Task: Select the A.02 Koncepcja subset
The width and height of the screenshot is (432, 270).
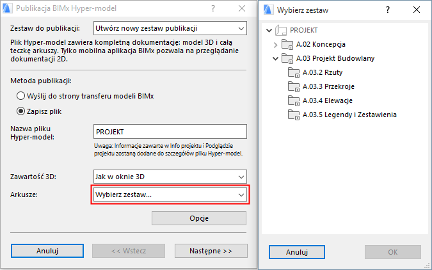Action: [321, 44]
